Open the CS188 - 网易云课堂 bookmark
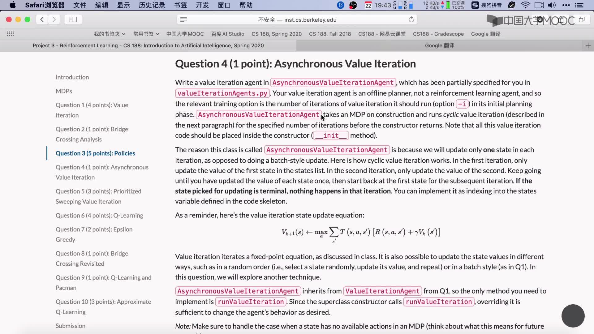594x334 pixels. coord(382,34)
